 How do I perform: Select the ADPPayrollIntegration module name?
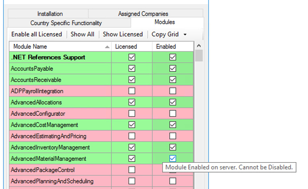(x=37, y=91)
